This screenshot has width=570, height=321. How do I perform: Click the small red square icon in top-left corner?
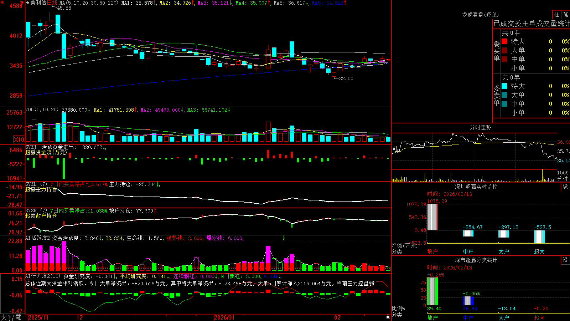click(x=1, y=1)
